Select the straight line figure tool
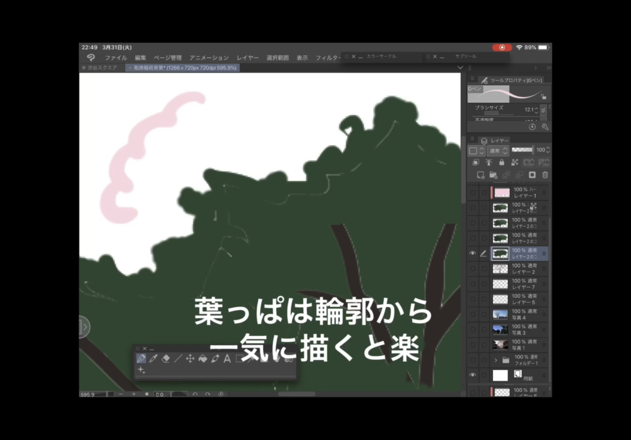Image resolution: width=631 pixels, height=440 pixels. [178, 358]
